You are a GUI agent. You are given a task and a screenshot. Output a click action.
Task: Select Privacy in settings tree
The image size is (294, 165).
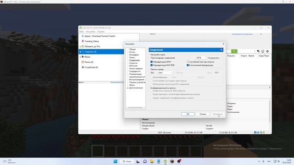[132, 52]
